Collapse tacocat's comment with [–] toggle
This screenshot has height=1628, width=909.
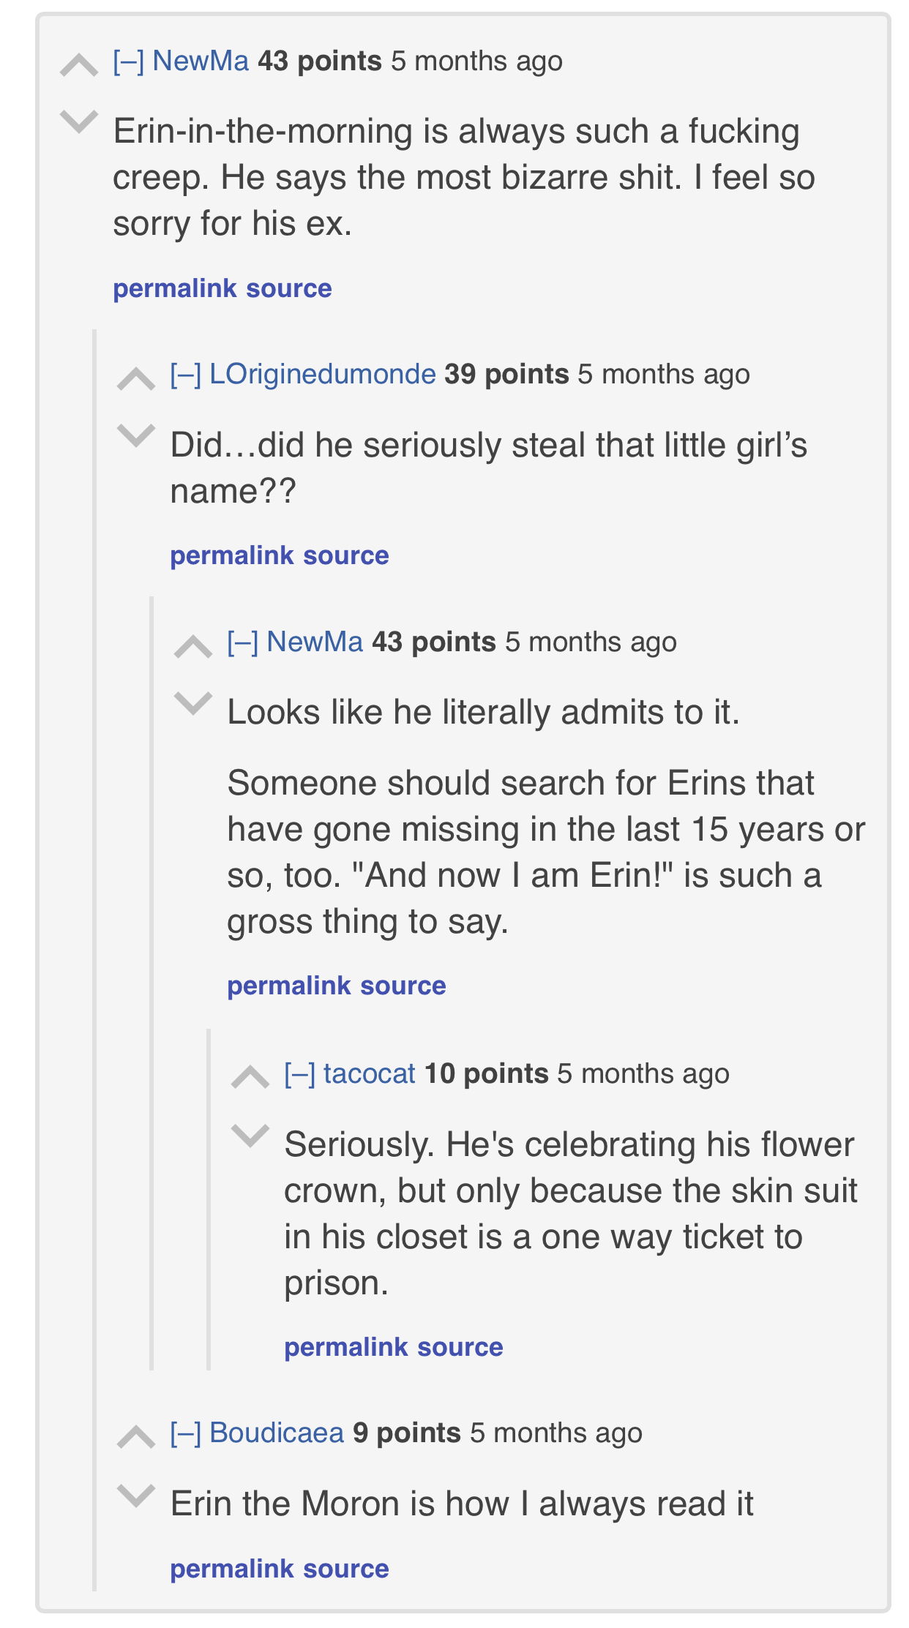point(299,1074)
